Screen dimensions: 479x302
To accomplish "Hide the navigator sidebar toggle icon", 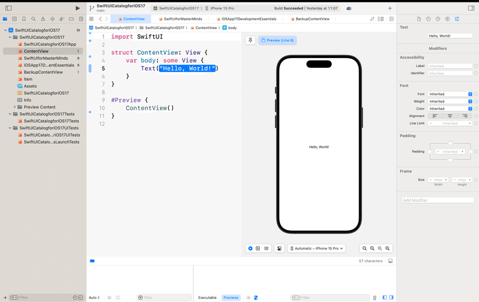I will click(x=8, y=8).
